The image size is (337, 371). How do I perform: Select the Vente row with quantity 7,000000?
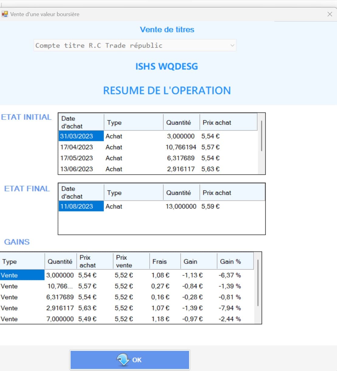[127, 319]
